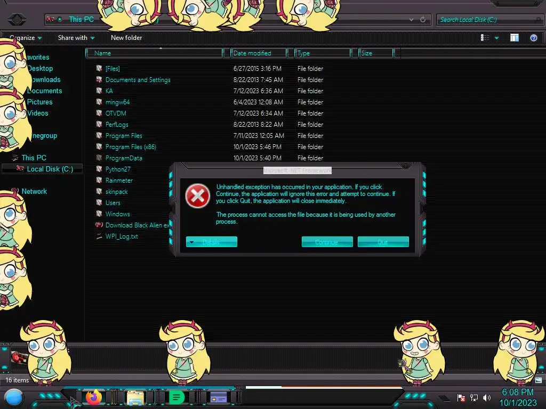Select Network in the navigation pane
Viewport: 546px width, 409px height.
pos(34,191)
